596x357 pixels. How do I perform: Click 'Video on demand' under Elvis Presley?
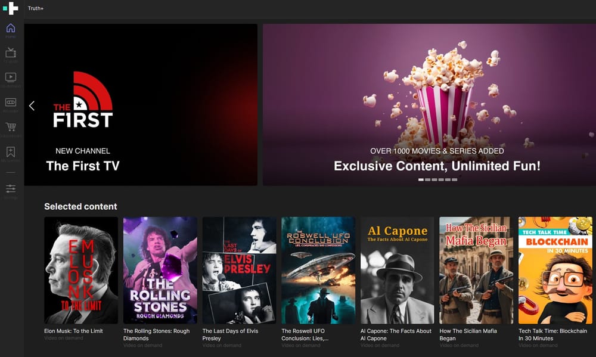point(222,345)
